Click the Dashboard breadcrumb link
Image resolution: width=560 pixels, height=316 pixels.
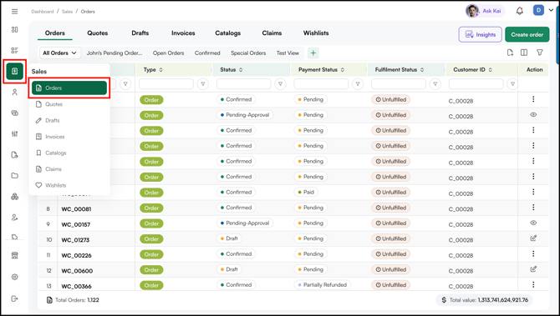[x=43, y=12]
